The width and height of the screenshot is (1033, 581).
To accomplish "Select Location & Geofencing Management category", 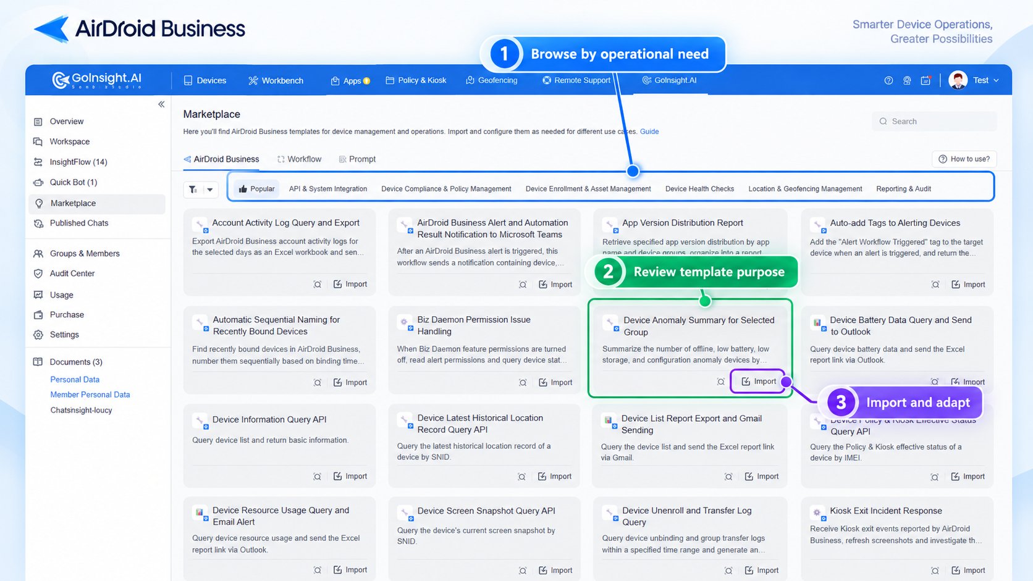I will click(x=805, y=189).
